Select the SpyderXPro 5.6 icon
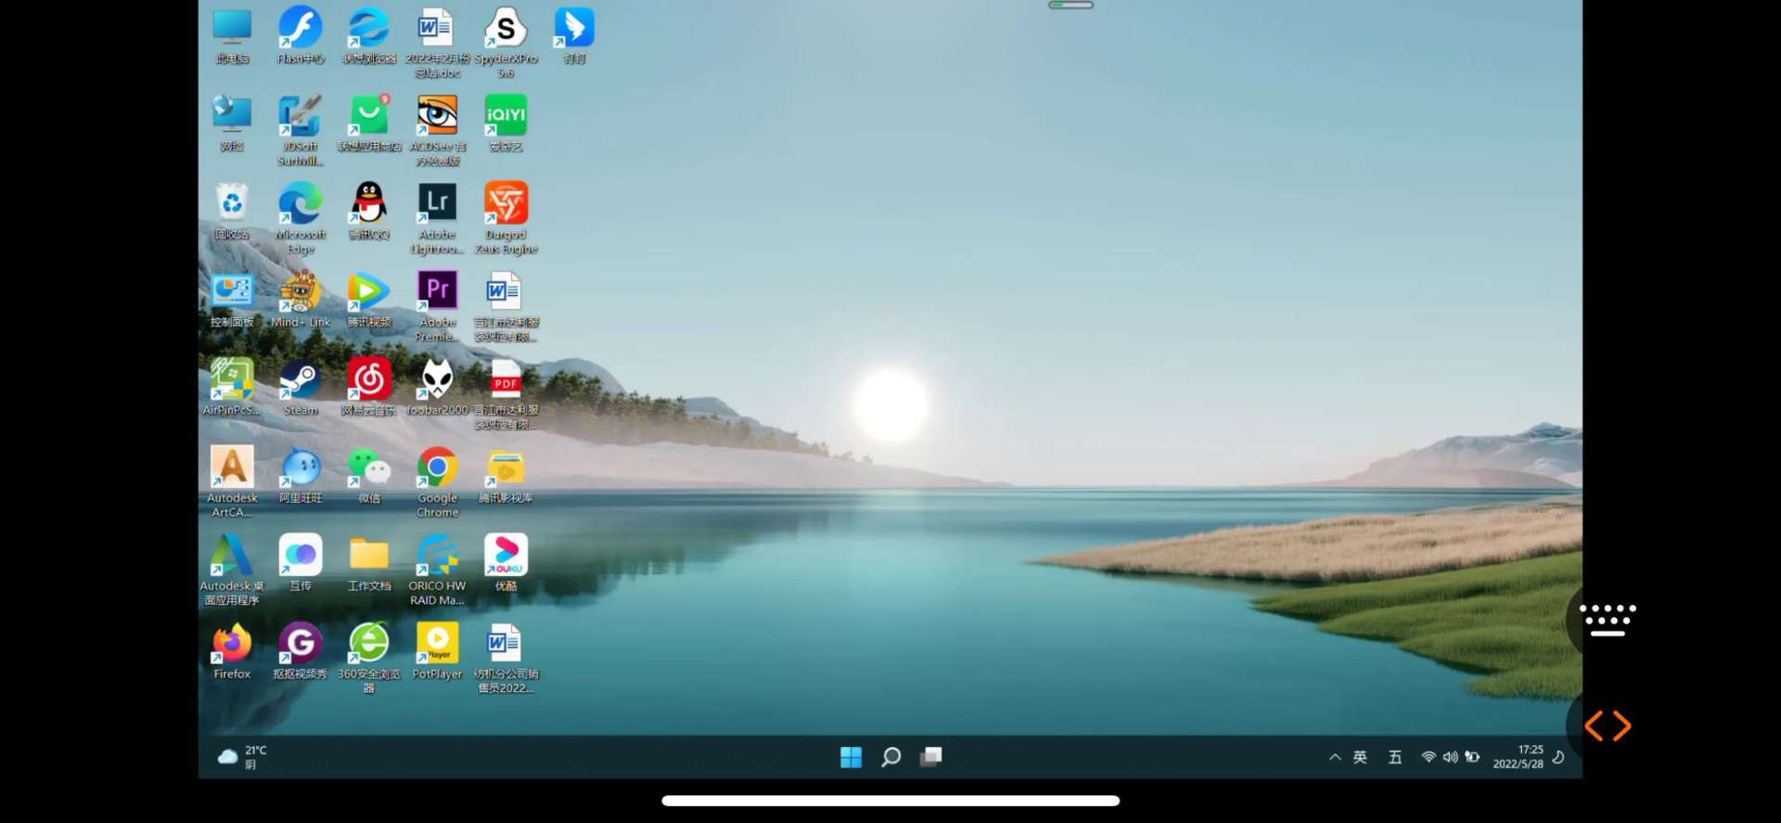 pos(506,30)
